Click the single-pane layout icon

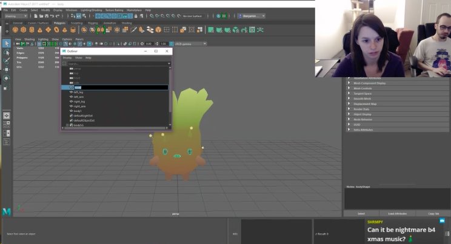(x=7, y=115)
